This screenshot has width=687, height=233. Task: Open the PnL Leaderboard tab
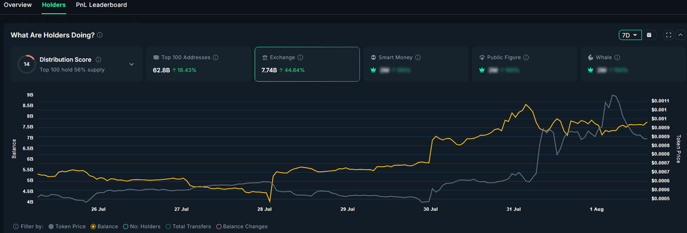(x=101, y=5)
